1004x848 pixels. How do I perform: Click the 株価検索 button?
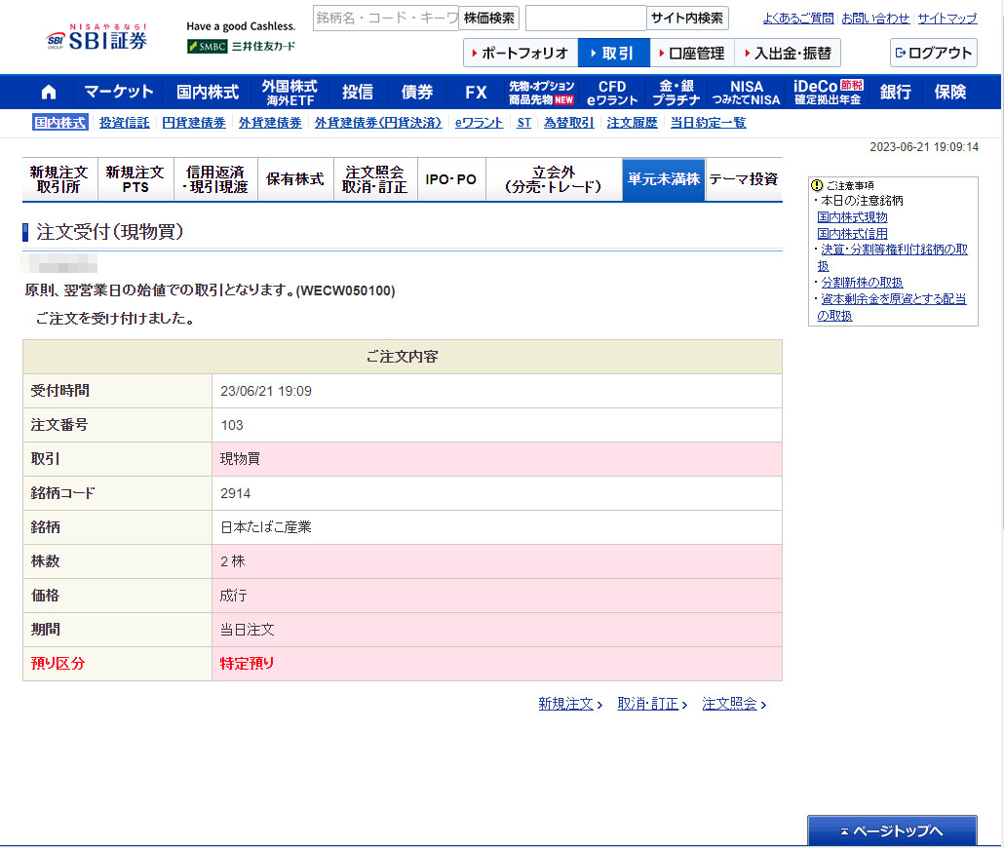click(x=488, y=18)
